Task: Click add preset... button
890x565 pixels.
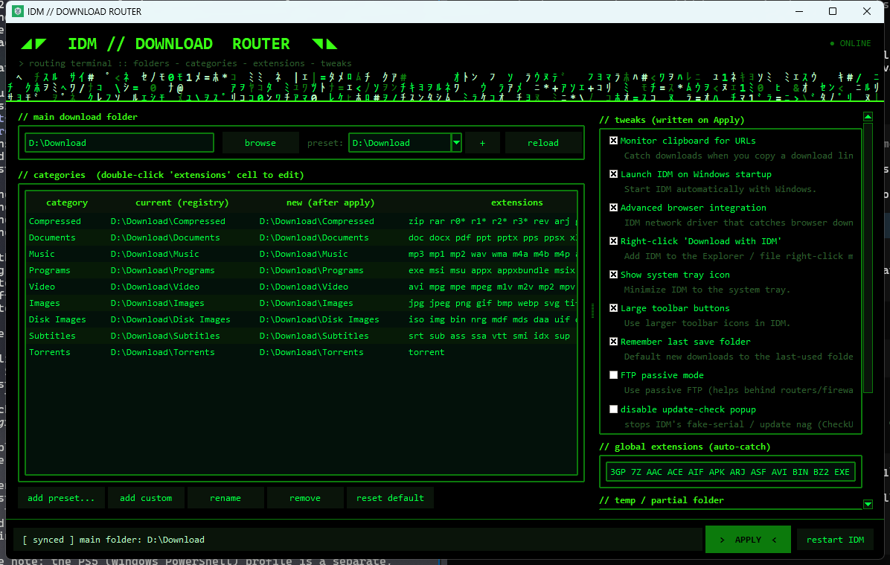Action: pyautogui.click(x=61, y=498)
